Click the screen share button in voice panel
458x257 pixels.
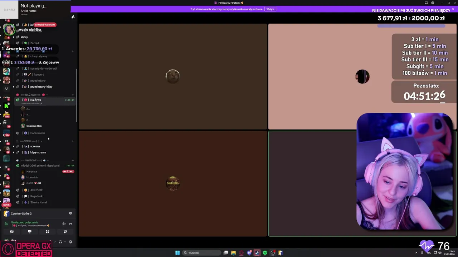click(30, 232)
